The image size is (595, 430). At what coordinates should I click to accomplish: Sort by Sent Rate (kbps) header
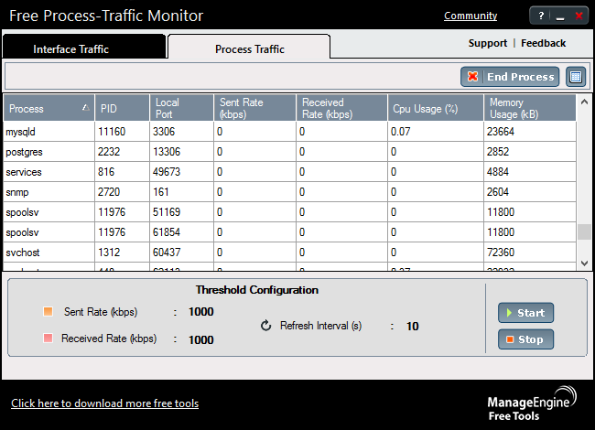tap(254, 108)
